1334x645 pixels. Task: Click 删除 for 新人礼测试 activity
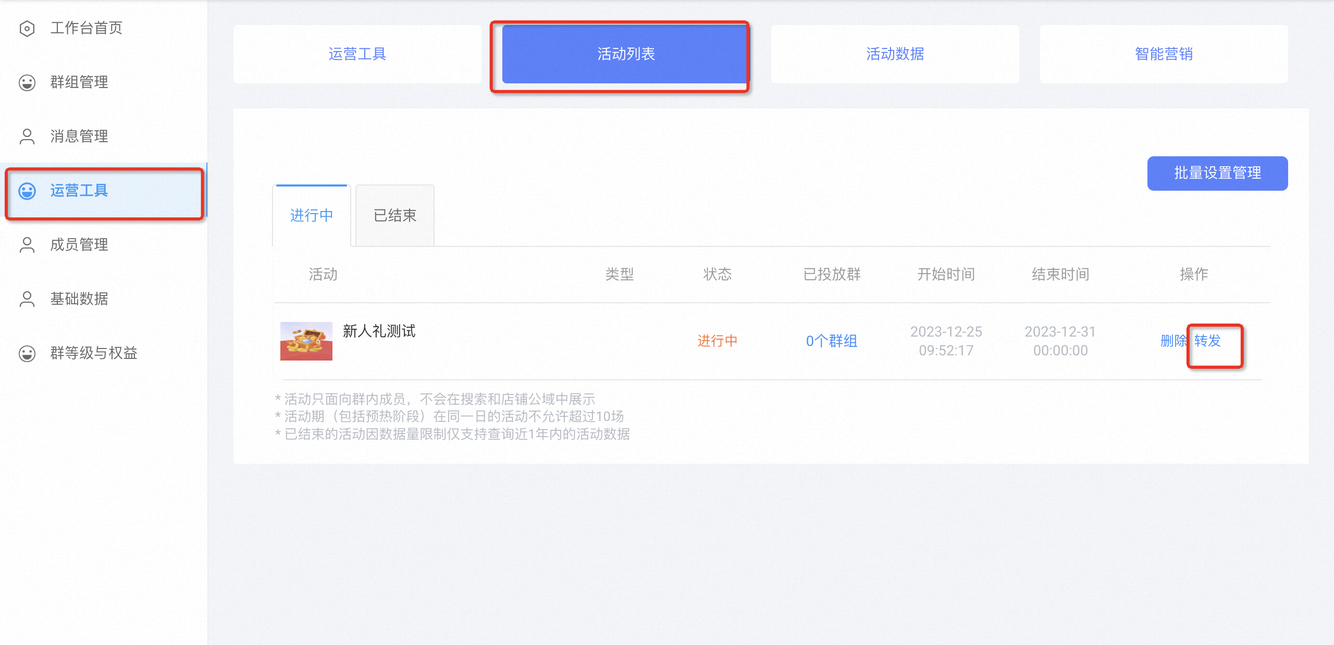coord(1174,341)
